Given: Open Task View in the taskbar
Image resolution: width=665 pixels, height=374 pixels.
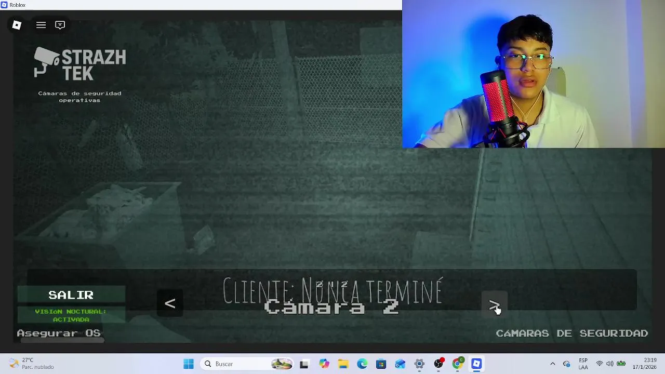Looking at the screenshot, I should [x=304, y=364].
